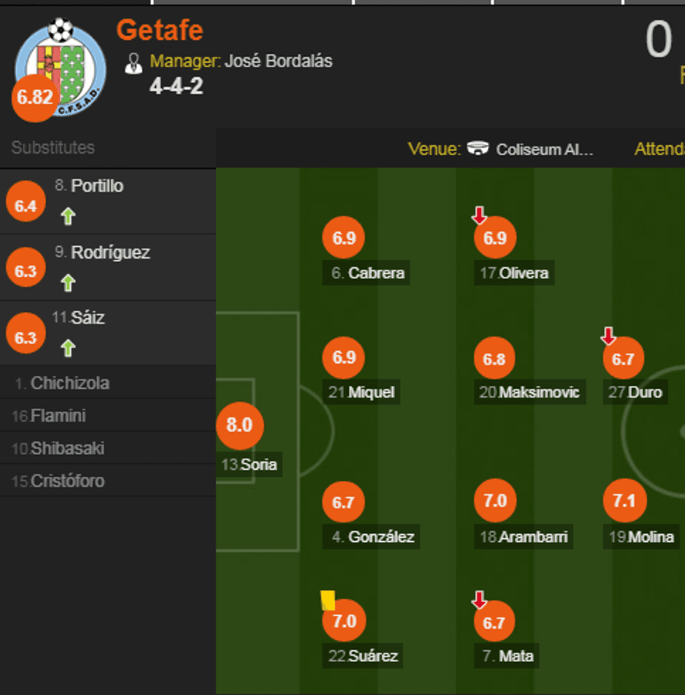Click player name Maksimovic on the pitch
Screen dimensions: 685x695
[539, 392]
